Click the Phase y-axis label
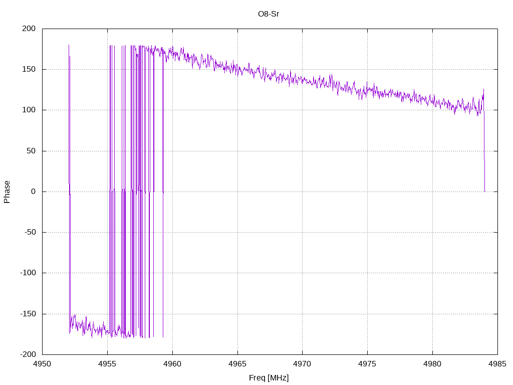 tap(7, 192)
